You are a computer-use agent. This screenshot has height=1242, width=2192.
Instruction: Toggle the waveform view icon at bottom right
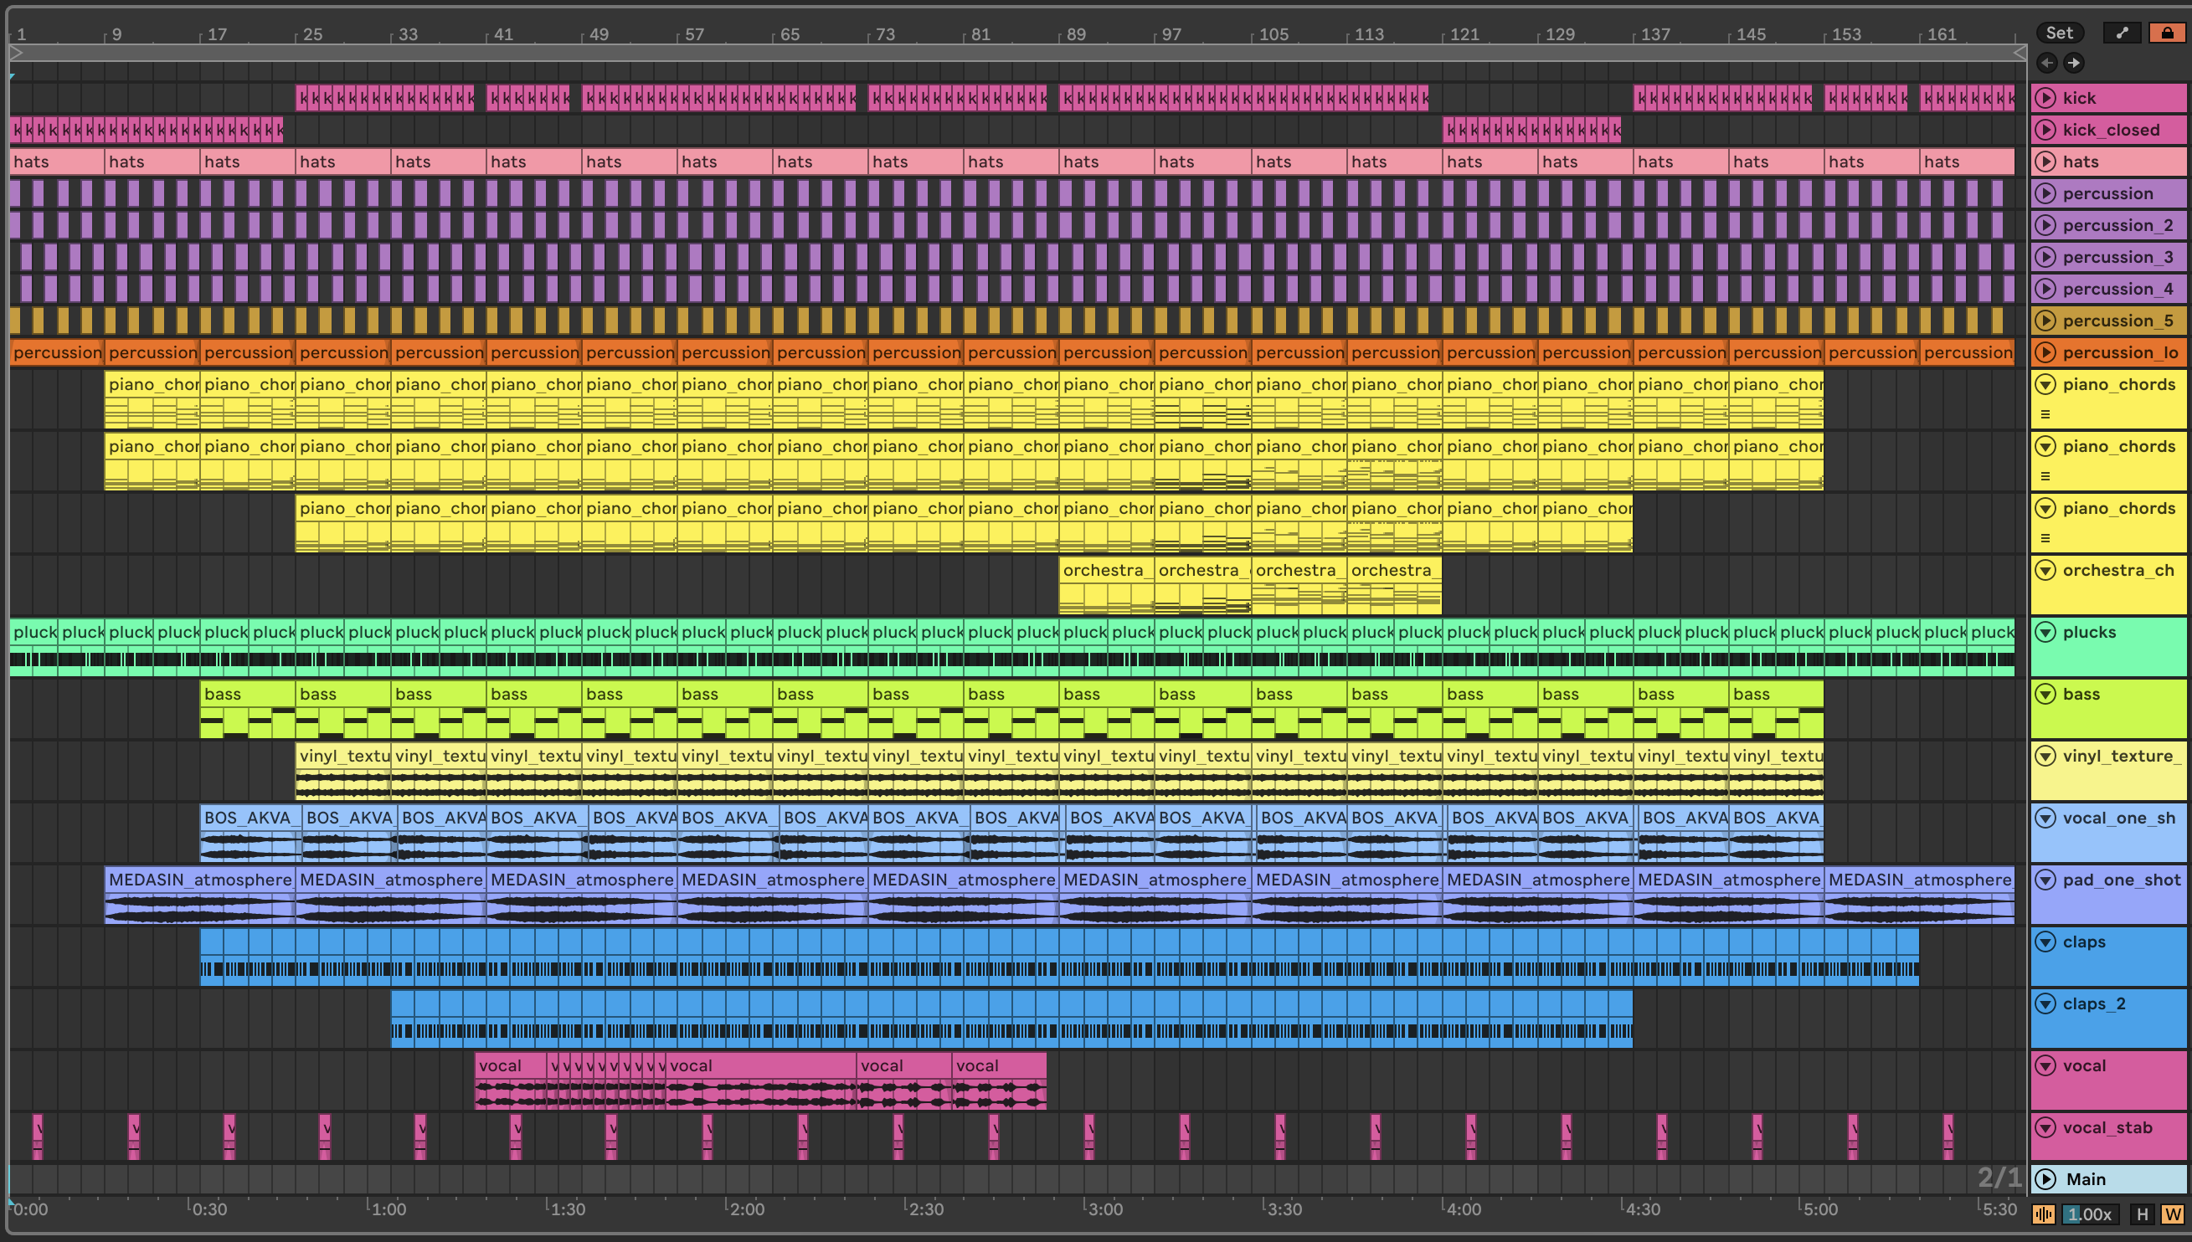pos(2043,1214)
